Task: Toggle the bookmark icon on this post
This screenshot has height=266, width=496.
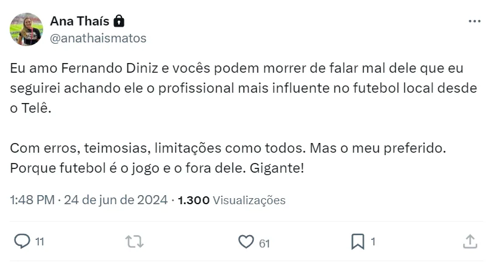Action: point(358,242)
